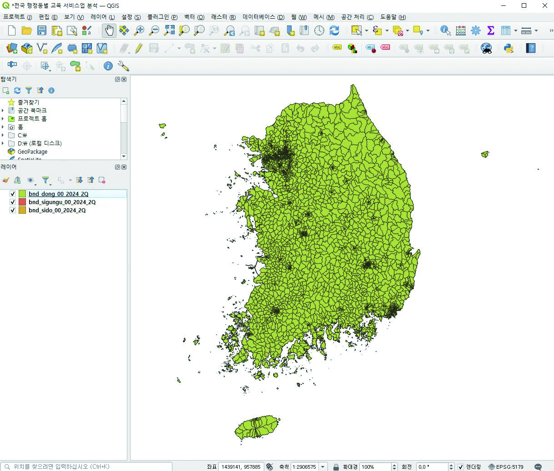Expand the D:\ (로컬 디스크) tree node

pos(3,143)
